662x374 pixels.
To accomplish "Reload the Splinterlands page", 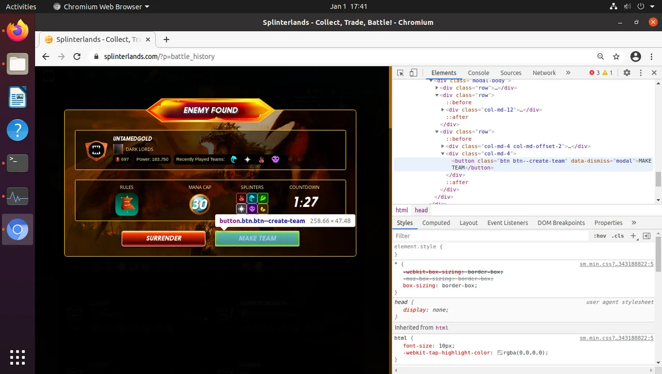I will 77,56.
